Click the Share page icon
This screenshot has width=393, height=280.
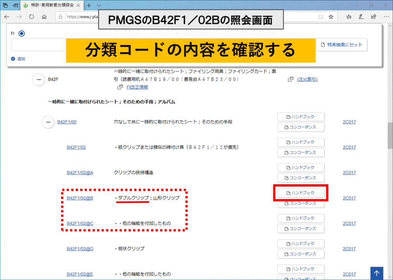point(373,17)
